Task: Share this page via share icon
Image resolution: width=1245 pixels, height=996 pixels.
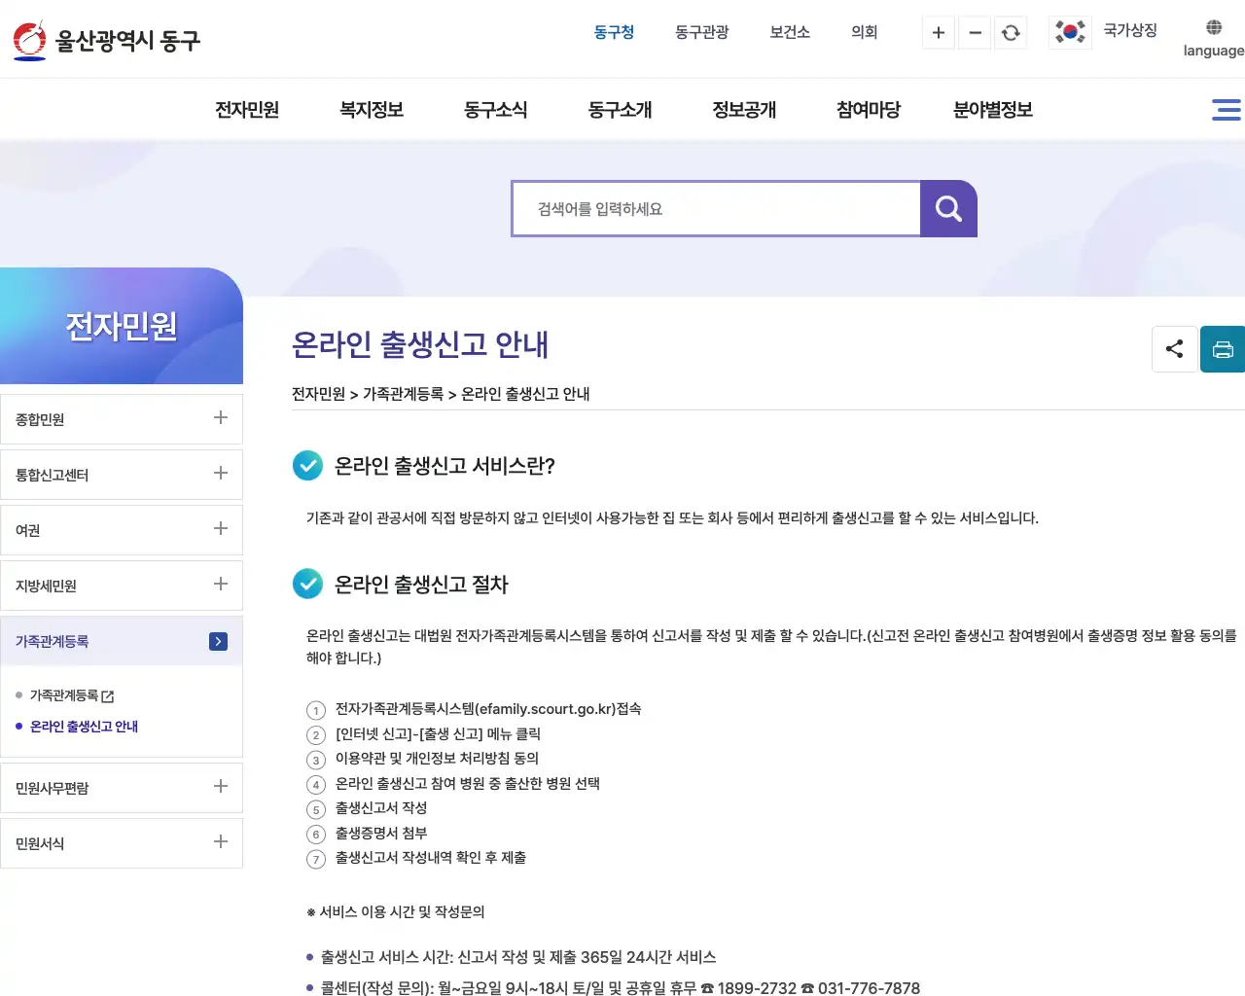Action: tap(1174, 349)
